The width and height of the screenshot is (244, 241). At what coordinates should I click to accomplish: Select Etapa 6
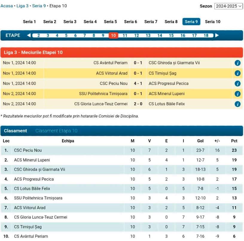[x=75, y=36]
